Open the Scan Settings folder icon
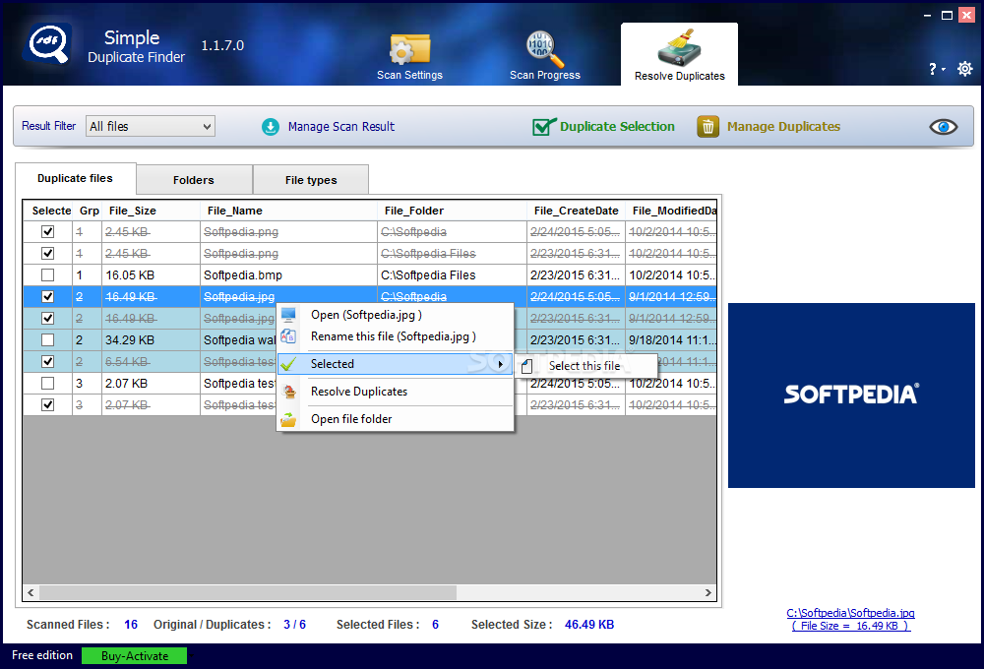 pyautogui.click(x=409, y=49)
